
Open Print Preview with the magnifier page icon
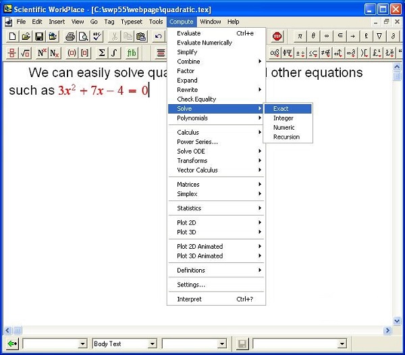click(84, 37)
